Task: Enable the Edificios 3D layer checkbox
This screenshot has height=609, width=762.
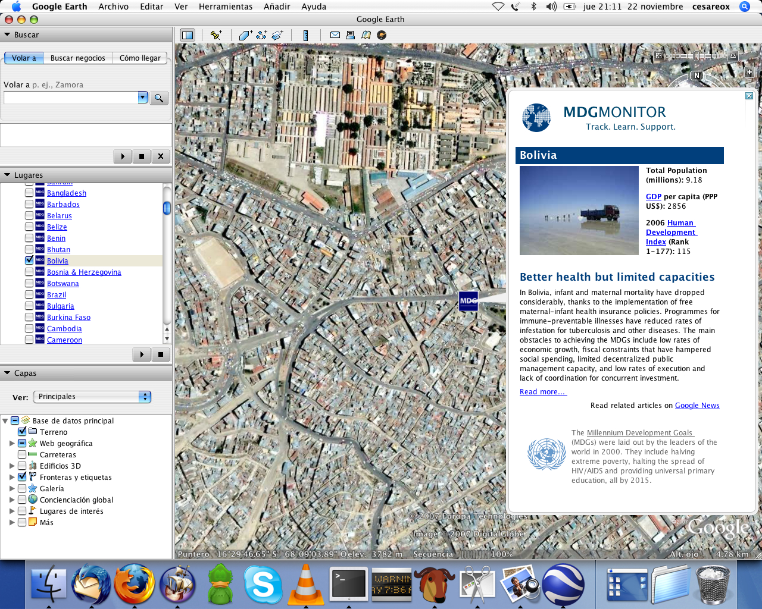Action: [22, 466]
